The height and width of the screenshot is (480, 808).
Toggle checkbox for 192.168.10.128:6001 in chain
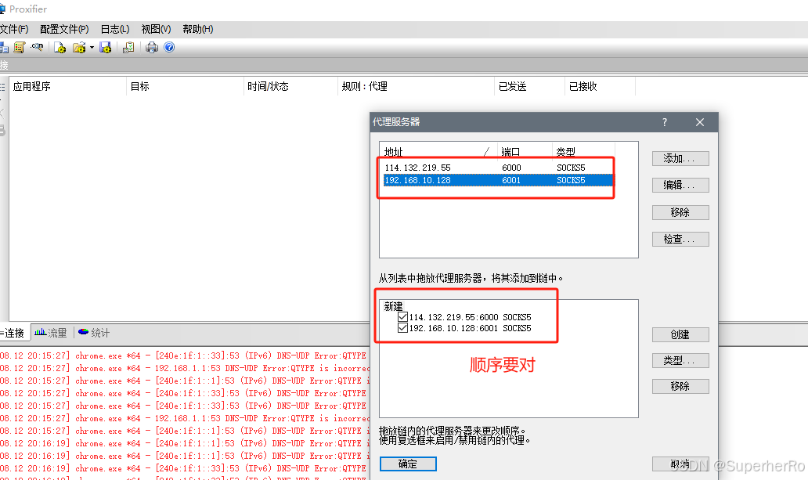click(x=403, y=328)
